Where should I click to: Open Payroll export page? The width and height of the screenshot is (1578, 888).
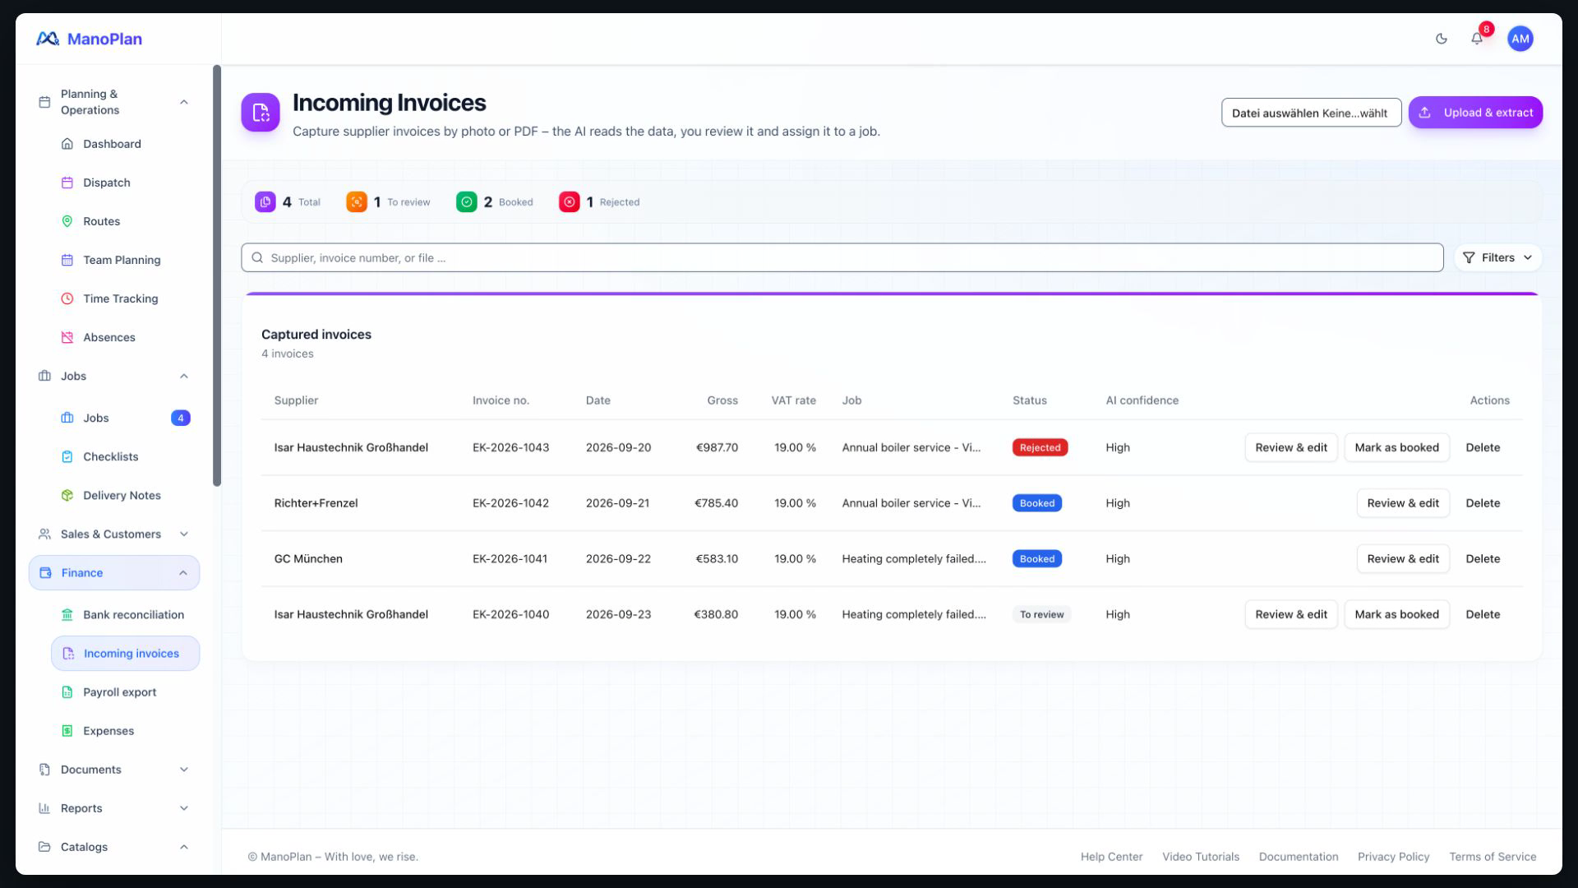coord(125,692)
